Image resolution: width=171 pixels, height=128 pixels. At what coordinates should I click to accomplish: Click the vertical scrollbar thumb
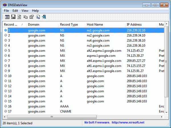tap(166, 62)
